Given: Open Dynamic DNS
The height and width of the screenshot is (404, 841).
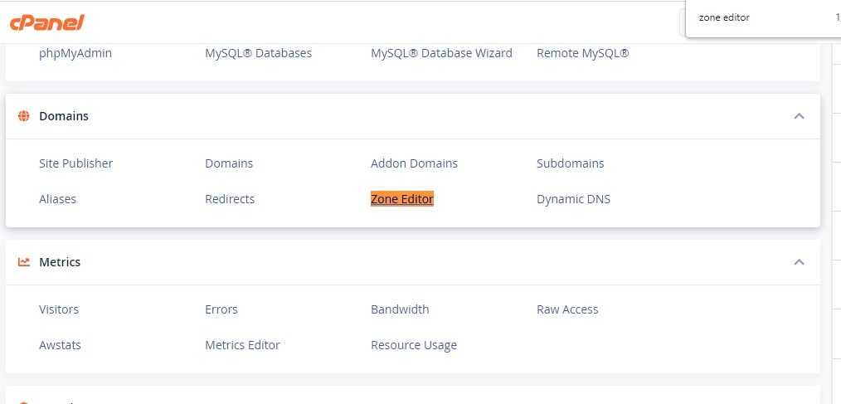Looking at the screenshot, I should (x=573, y=199).
